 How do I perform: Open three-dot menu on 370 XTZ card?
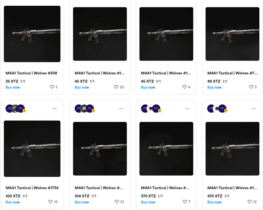187,109
